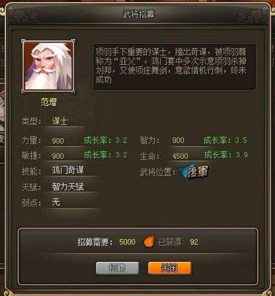Select the 智力天赋 talent entry

pos(68,187)
